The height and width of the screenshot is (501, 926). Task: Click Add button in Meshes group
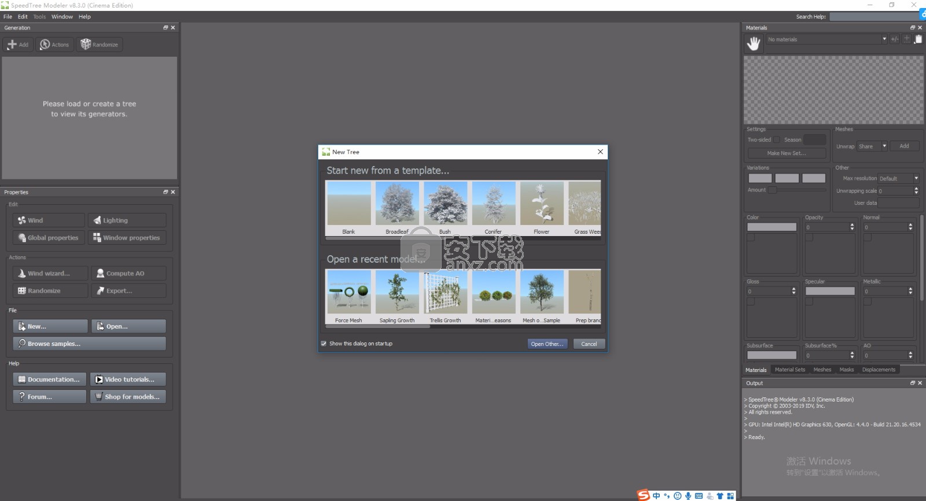point(904,146)
